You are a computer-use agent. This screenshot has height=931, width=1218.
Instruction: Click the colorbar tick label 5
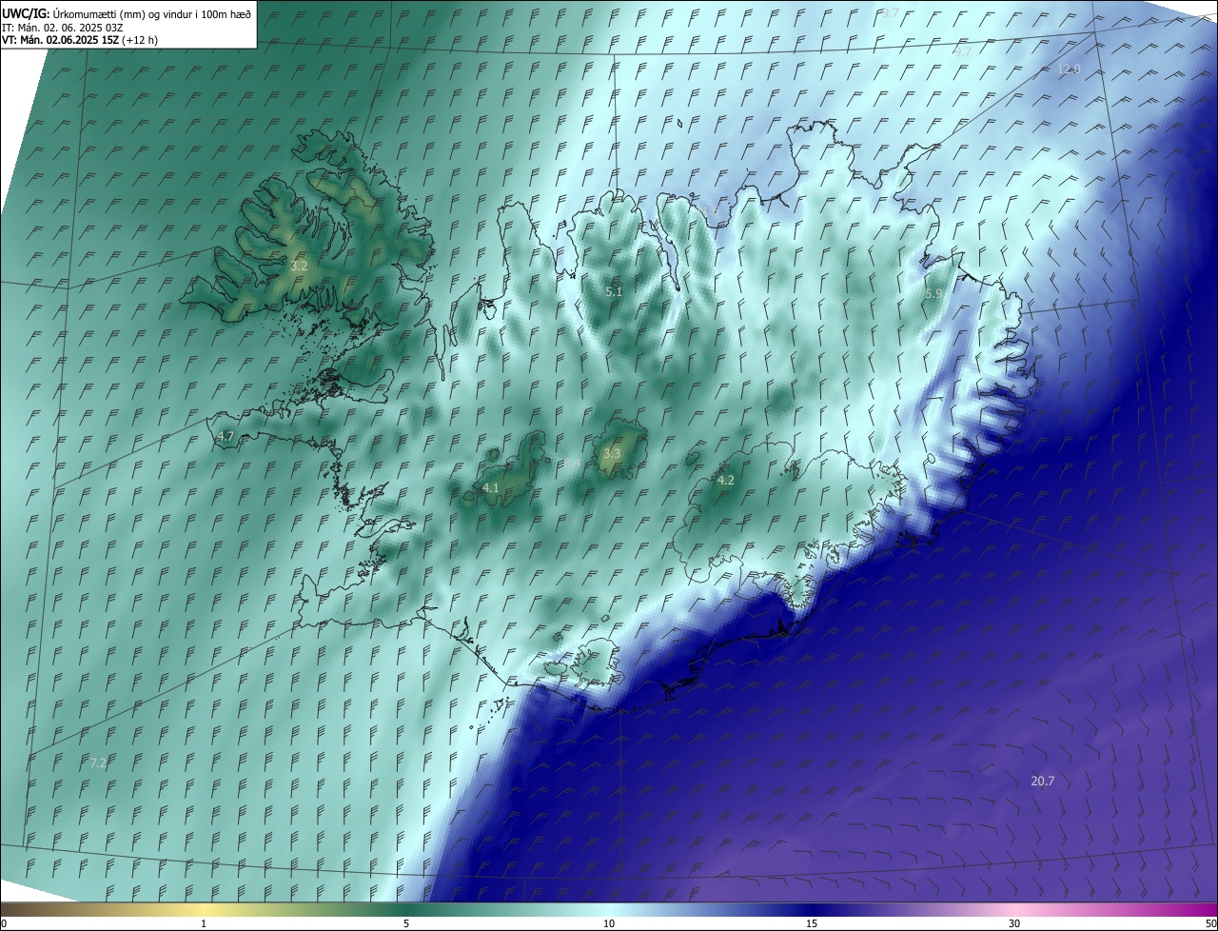[x=406, y=923]
